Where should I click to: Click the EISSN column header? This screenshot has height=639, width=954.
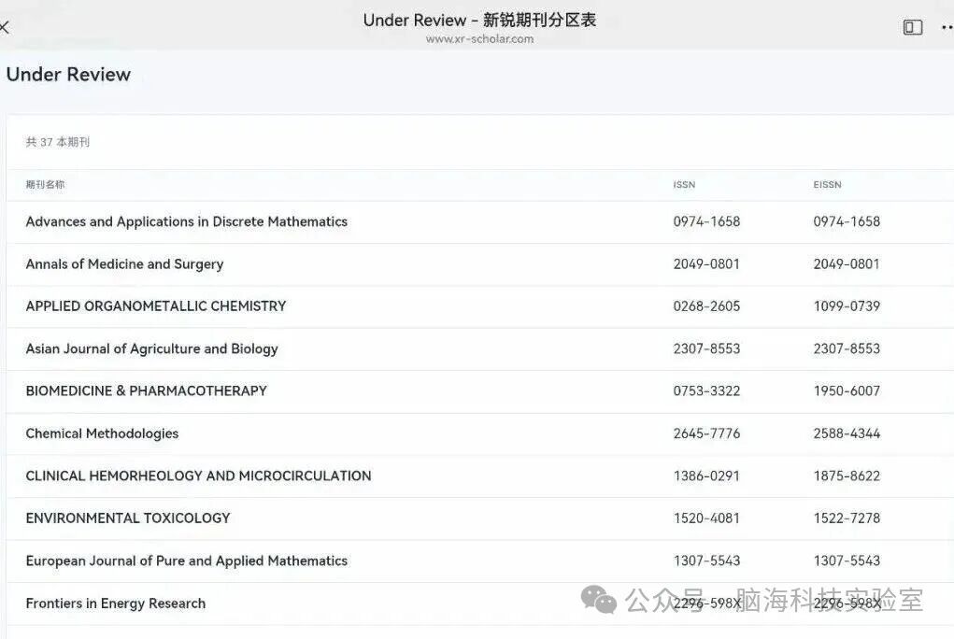(x=828, y=184)
